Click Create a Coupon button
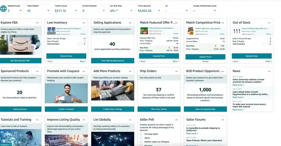 66,109
